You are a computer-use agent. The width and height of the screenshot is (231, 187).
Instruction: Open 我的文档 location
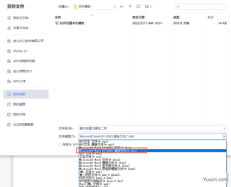click(16, 114)
